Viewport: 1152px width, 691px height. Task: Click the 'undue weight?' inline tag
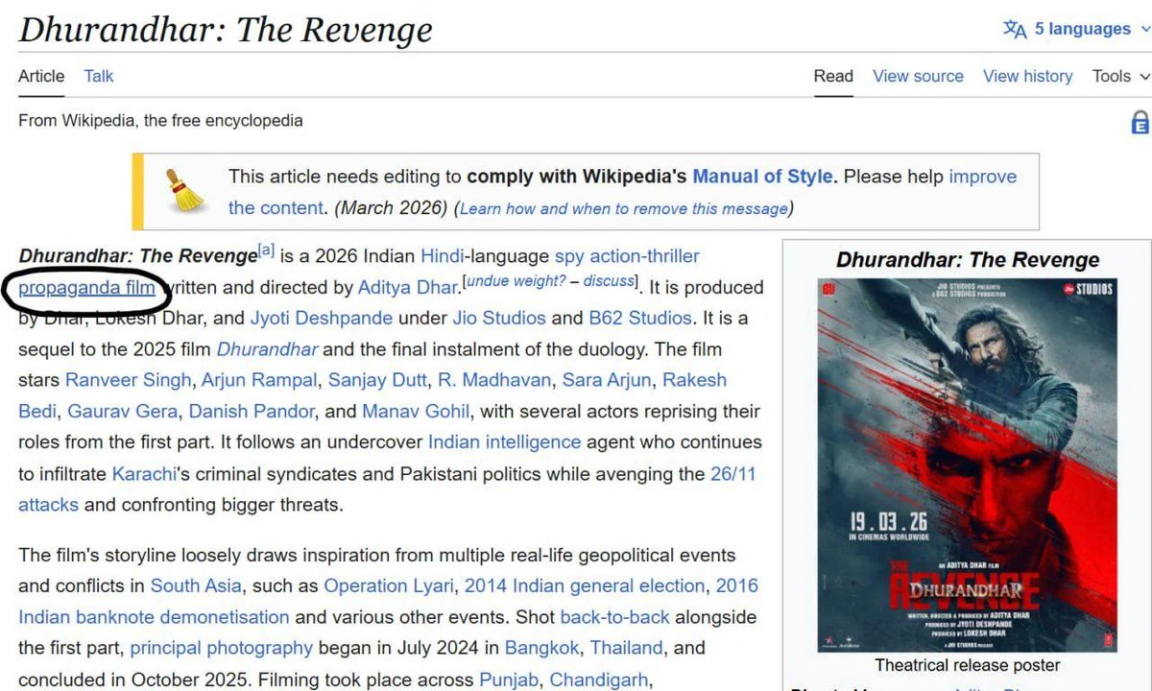[x=516, y=280]
